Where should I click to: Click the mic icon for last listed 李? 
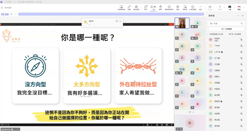point(241,126)
